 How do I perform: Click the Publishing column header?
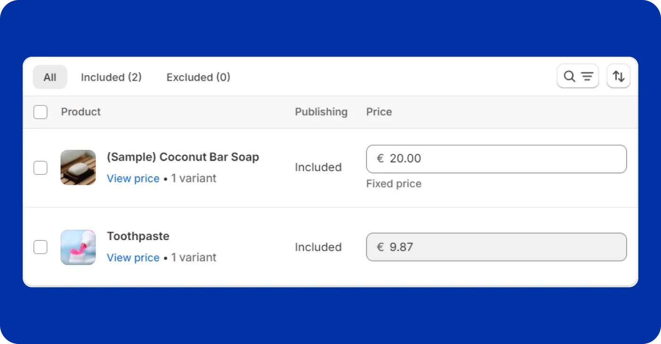click(x=321, y=112)
